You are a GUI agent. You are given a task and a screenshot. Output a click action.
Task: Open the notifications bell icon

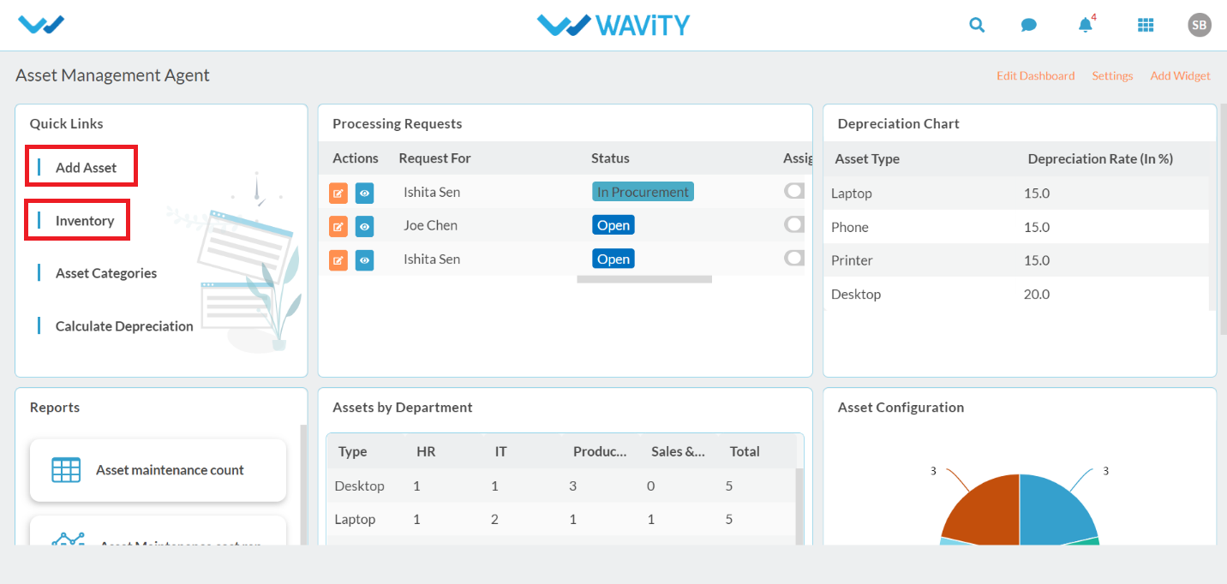(x=1086, y=25)
